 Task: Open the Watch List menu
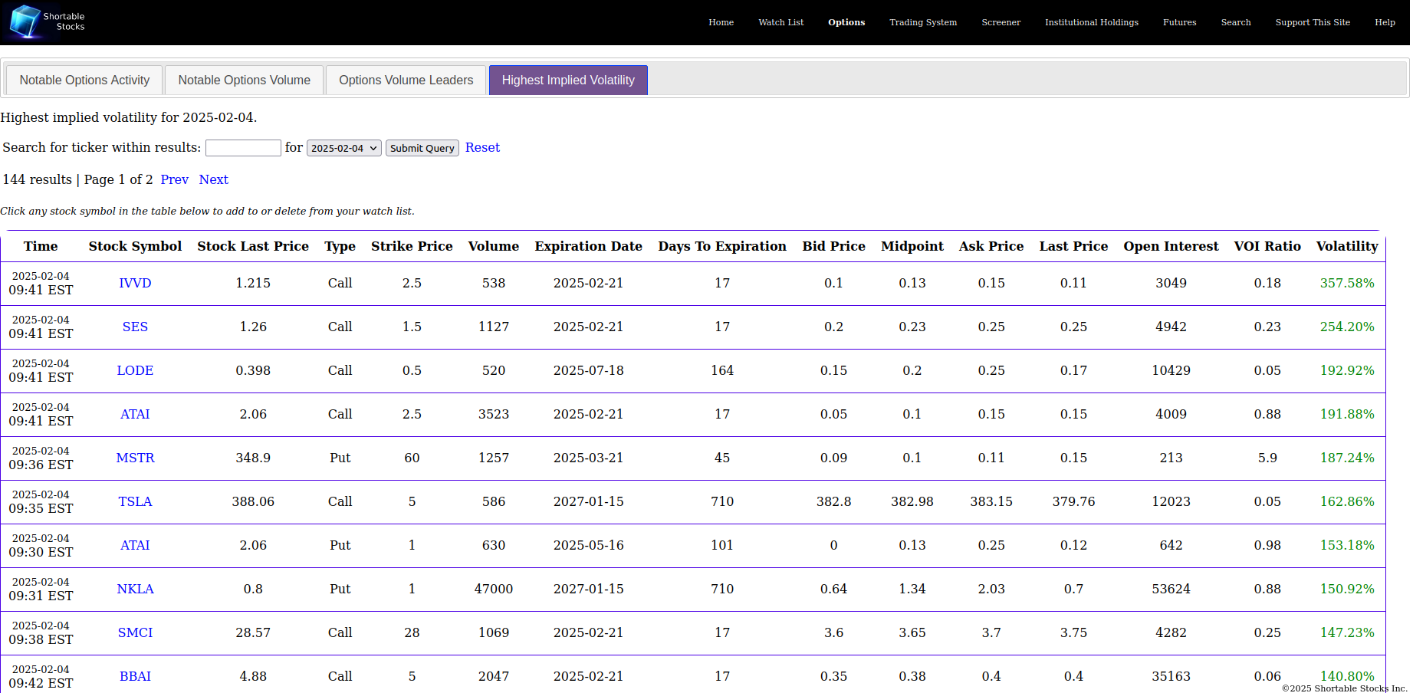(x=780, y=22)
